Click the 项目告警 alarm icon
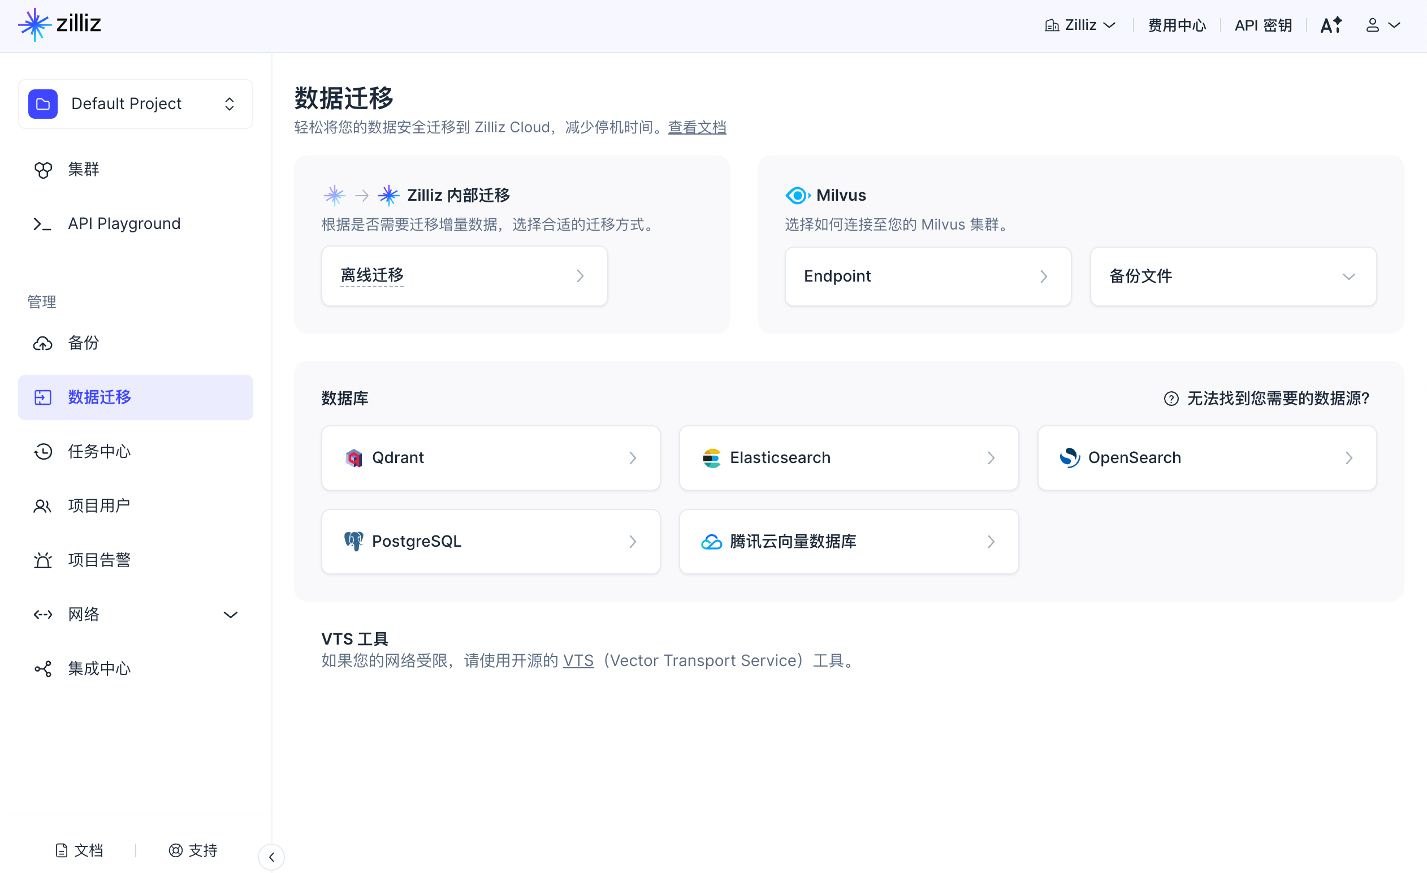The height and width of the screenshot is (873, 1427). tap(43, 560)
